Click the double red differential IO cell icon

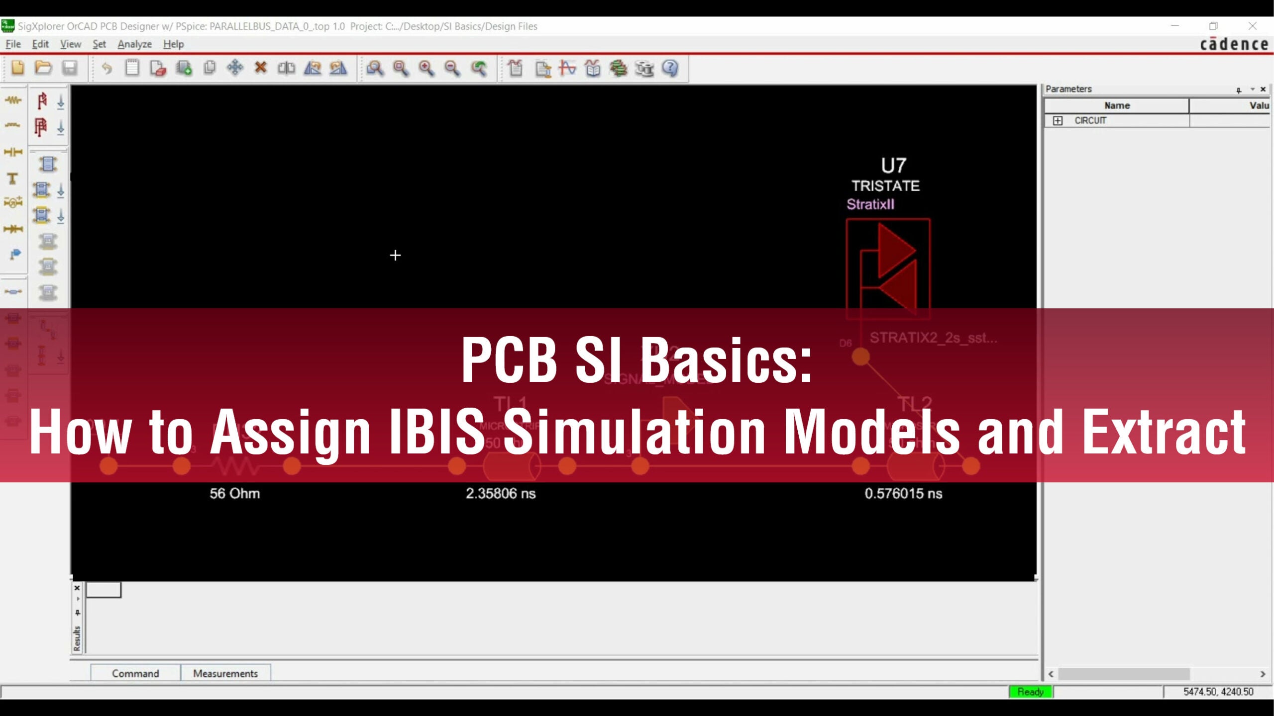41,127
